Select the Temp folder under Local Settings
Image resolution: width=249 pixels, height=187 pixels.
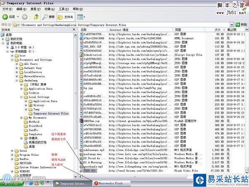tap(37, 109)
